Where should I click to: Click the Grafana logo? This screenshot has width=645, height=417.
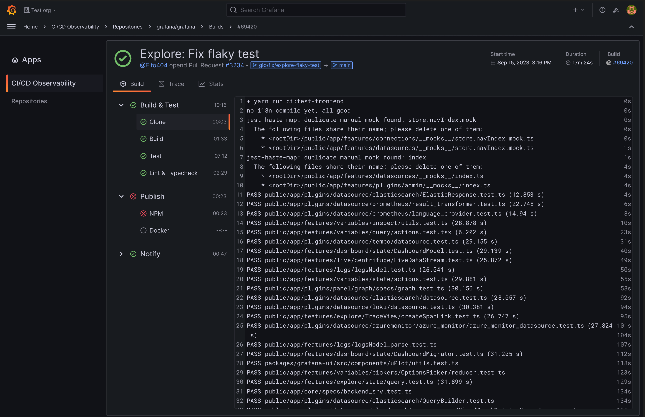pyautogui.click(x=11, y=10)
